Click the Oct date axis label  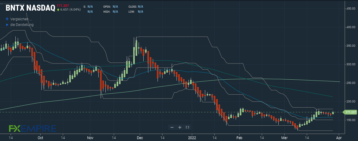[41, 137]
